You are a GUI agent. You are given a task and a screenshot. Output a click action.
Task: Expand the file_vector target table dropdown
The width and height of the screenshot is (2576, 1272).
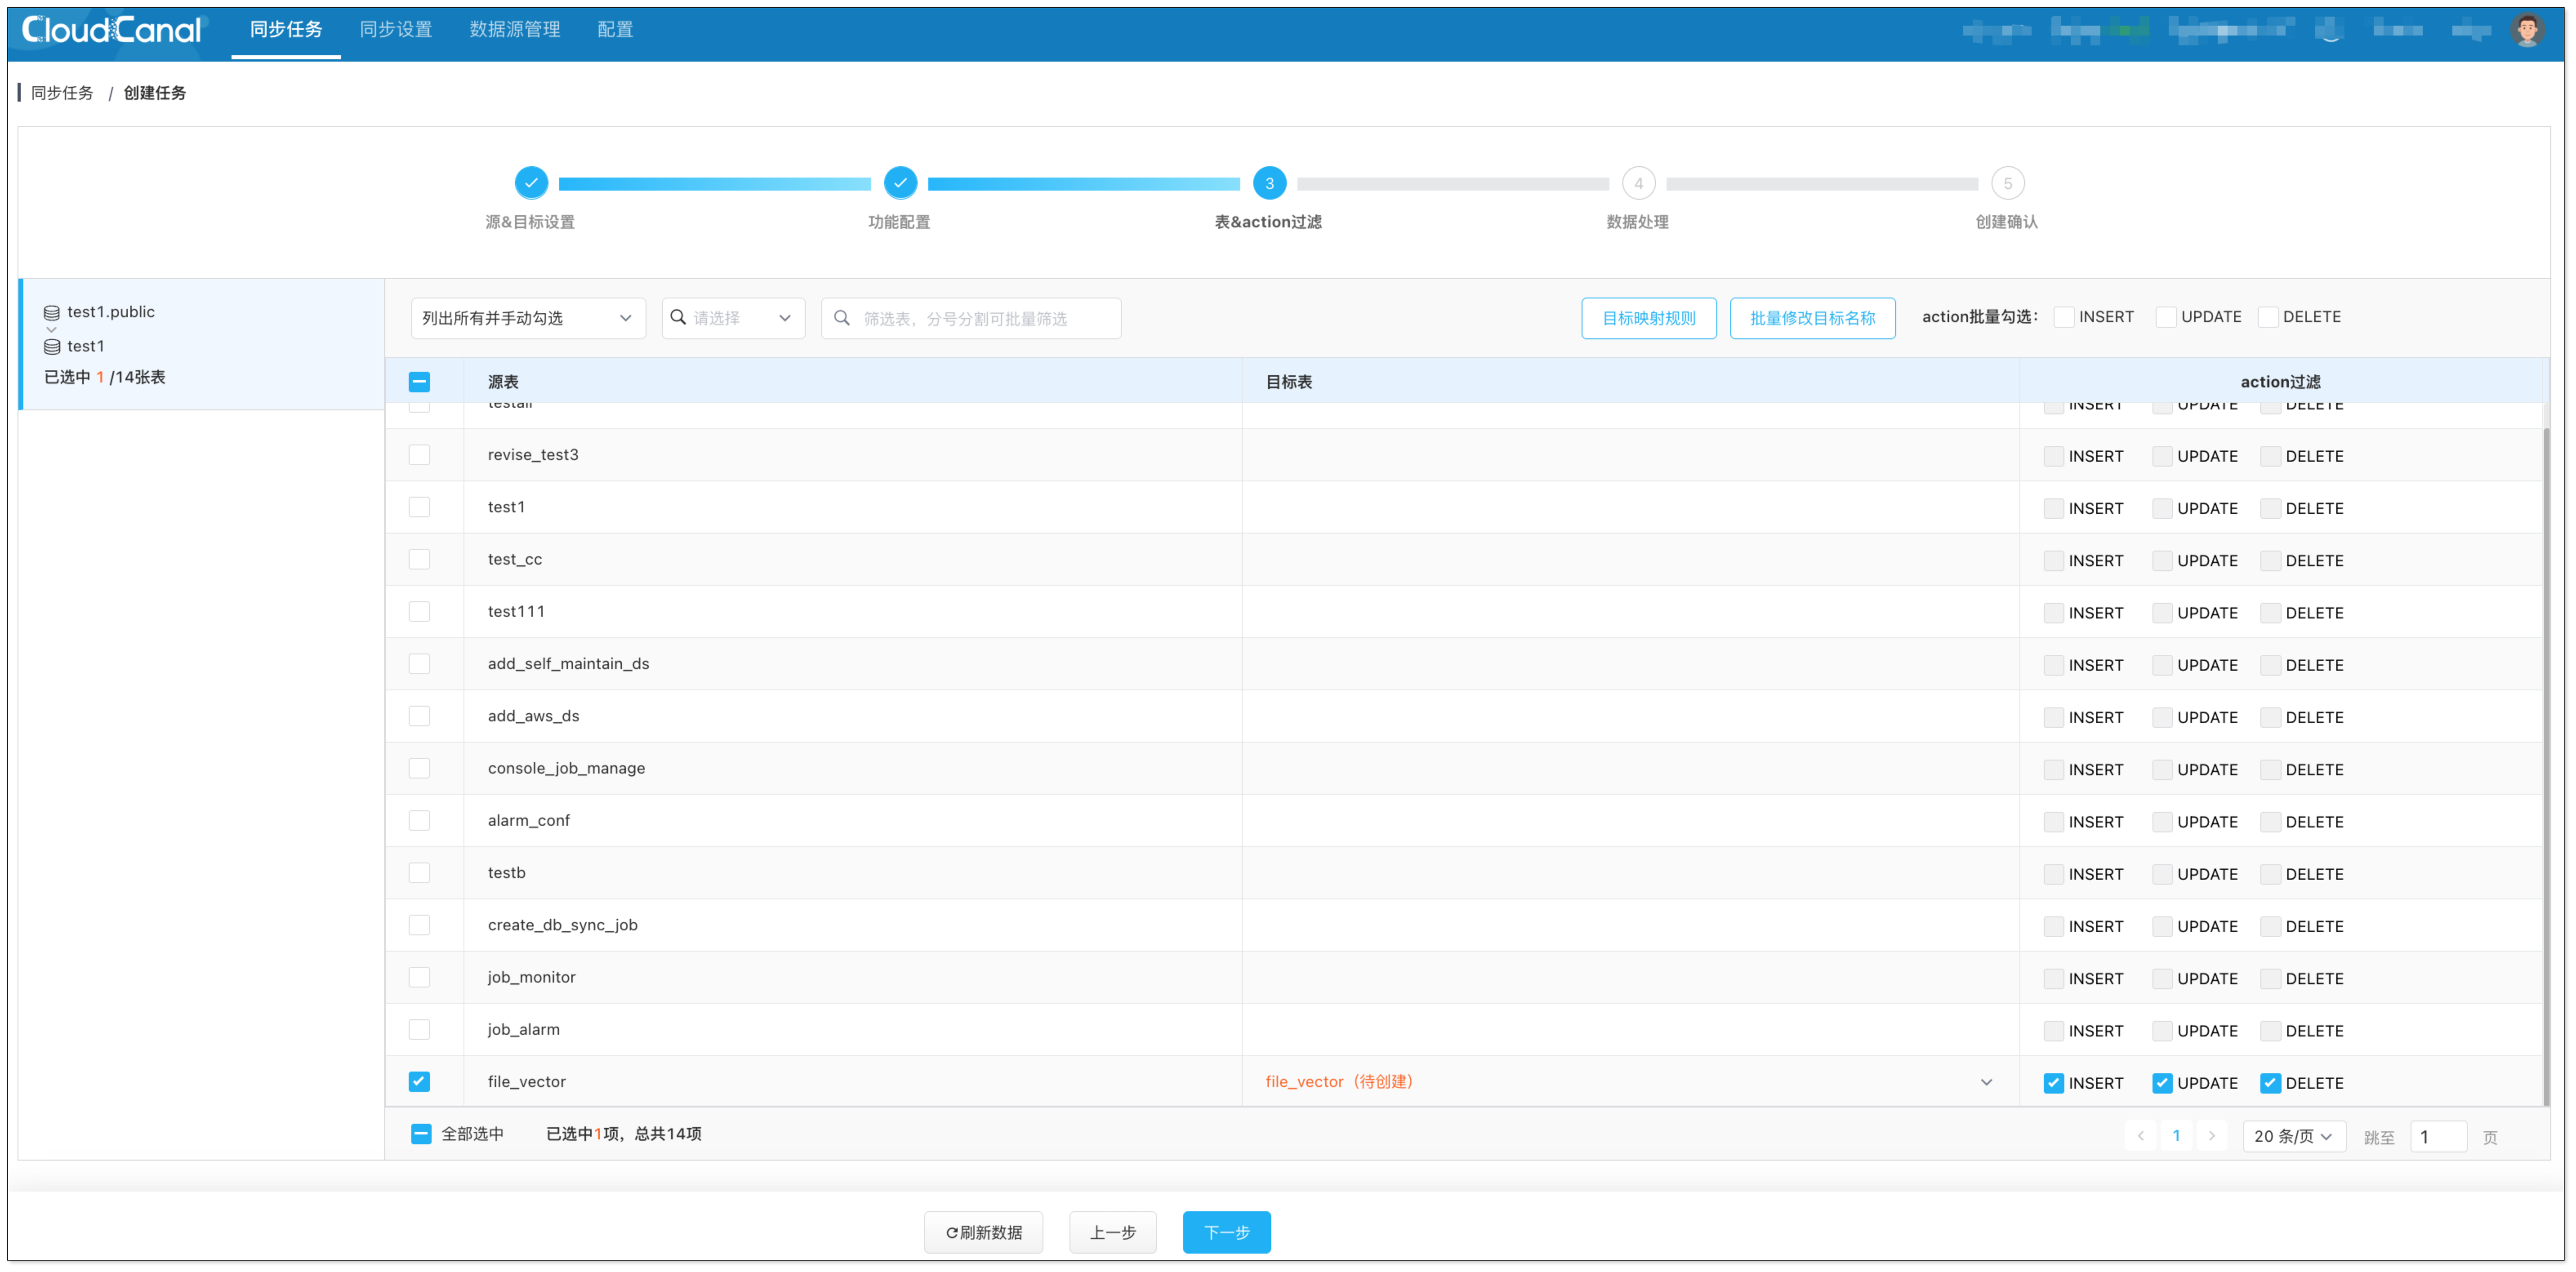(x=1986, y=1082)
